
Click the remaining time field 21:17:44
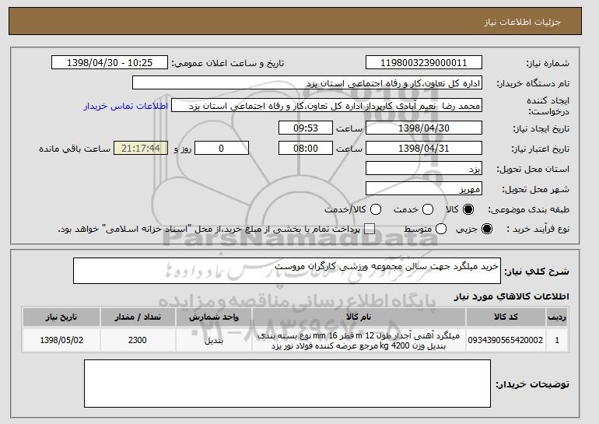[141, 149]
